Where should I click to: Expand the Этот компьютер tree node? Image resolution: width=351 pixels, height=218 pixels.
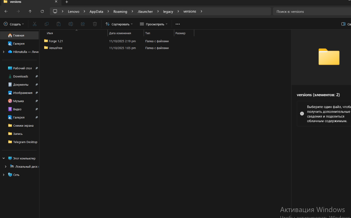tap(4, 158)
